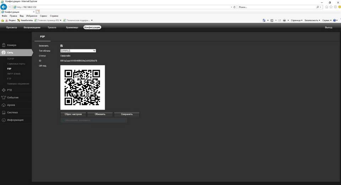Open the Страница command dropdown

(297, 20)
